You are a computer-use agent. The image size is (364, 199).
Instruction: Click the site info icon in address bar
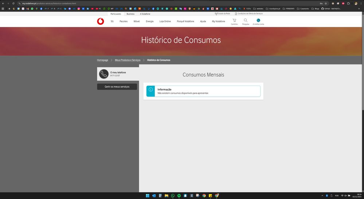coord(20,4)
